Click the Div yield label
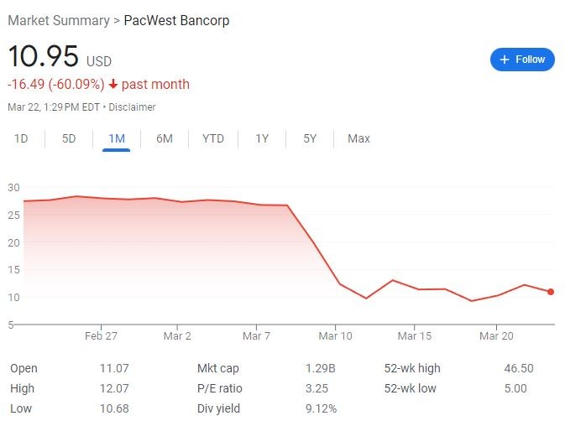Screen dimensions: 586x421 point(218,408)
